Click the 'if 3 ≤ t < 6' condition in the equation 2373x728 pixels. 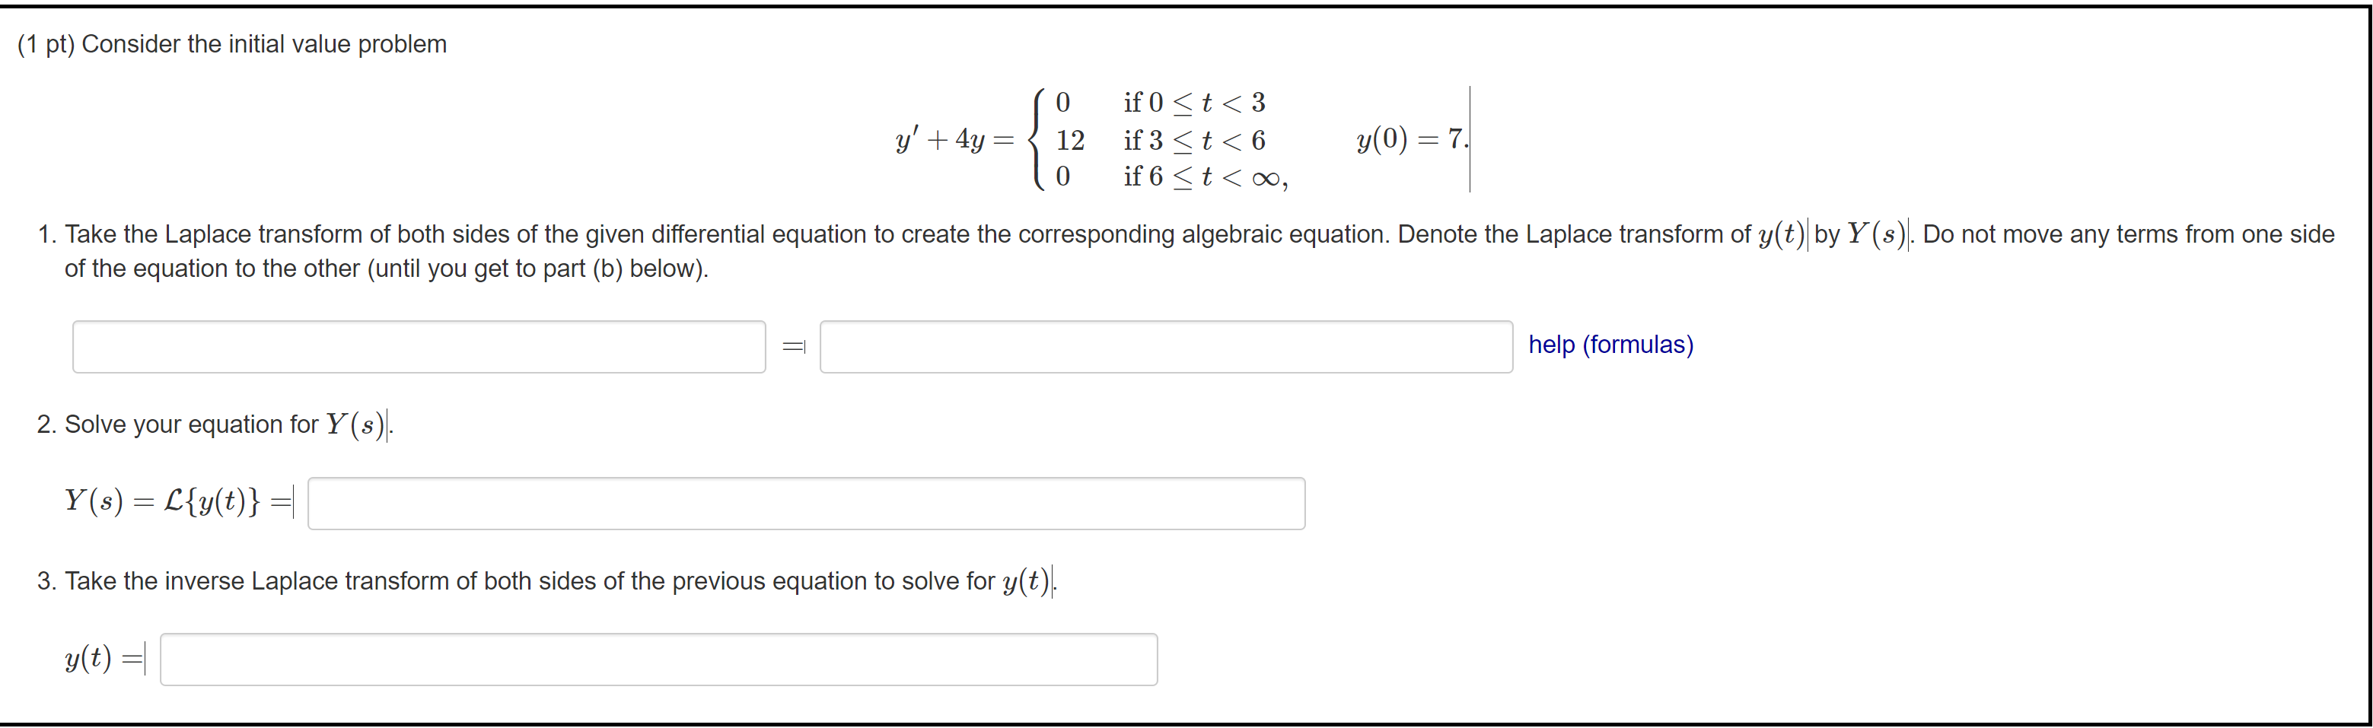click(x=1193, y=139)
